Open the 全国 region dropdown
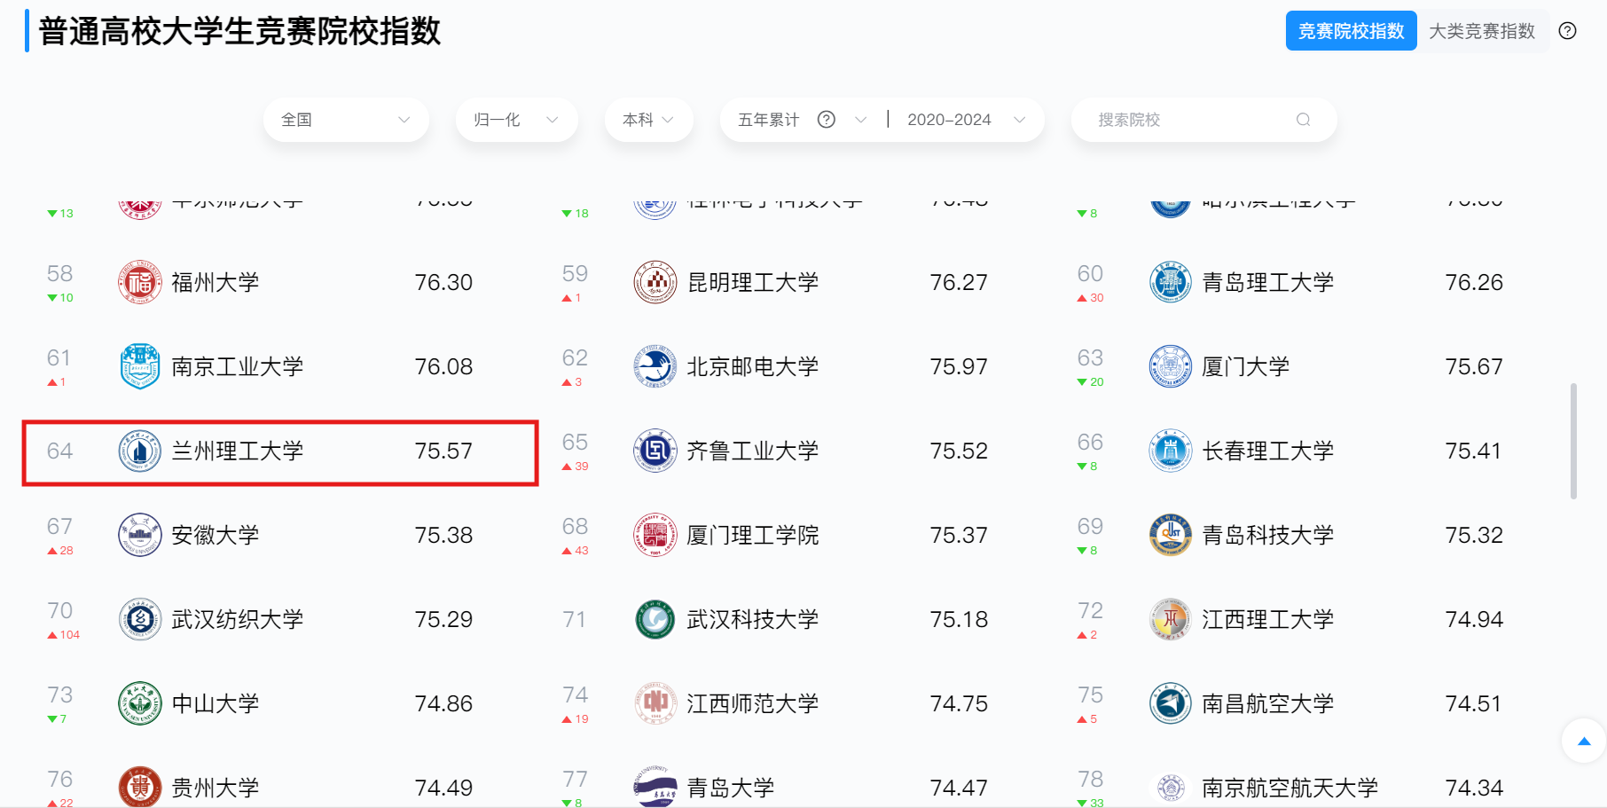 (346, 120)
